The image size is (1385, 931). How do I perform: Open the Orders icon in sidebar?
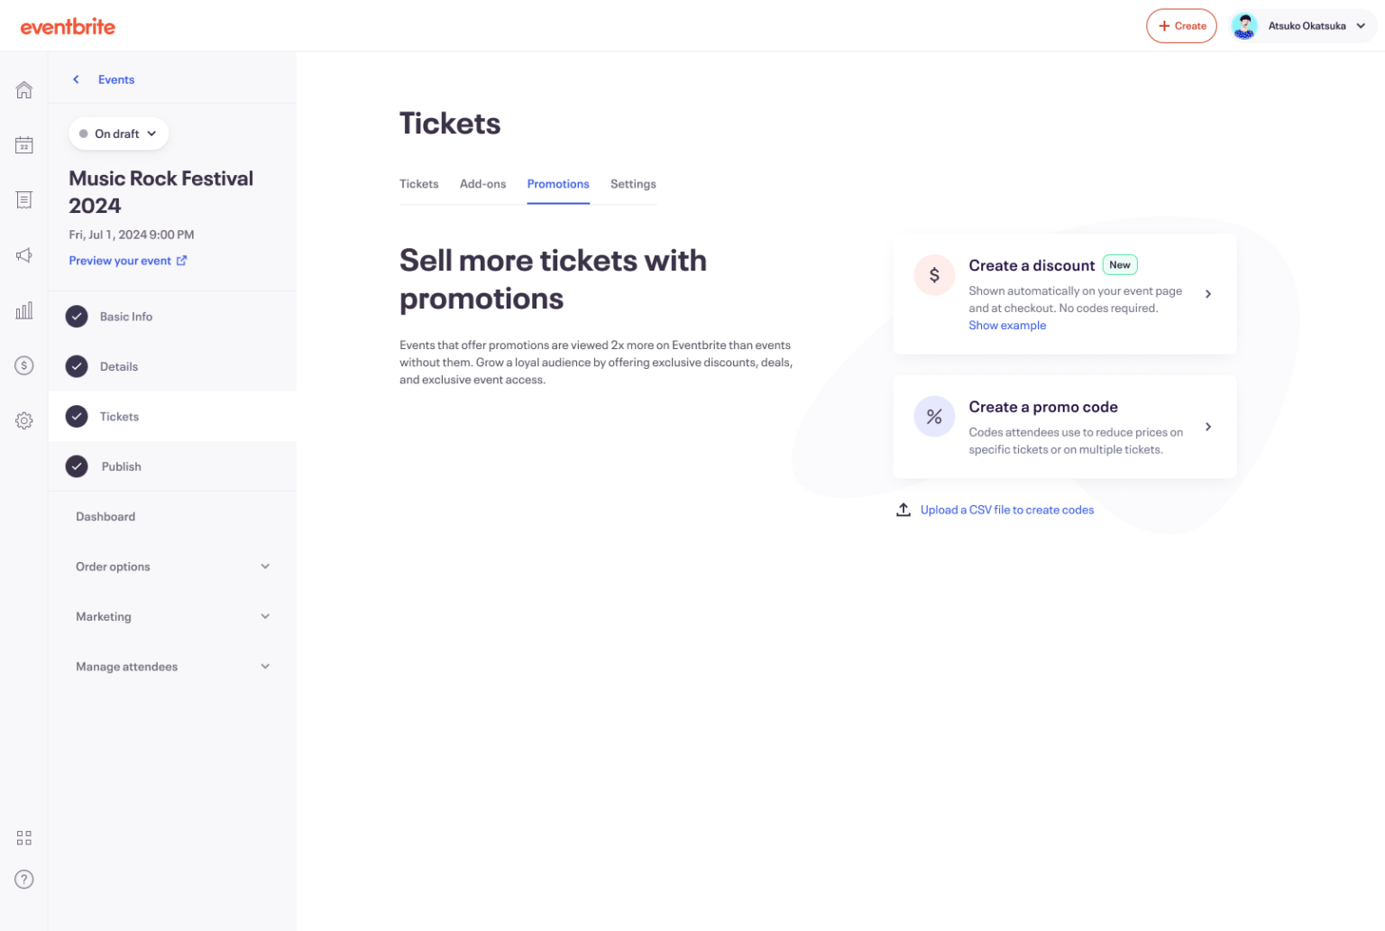pos(23,199)
